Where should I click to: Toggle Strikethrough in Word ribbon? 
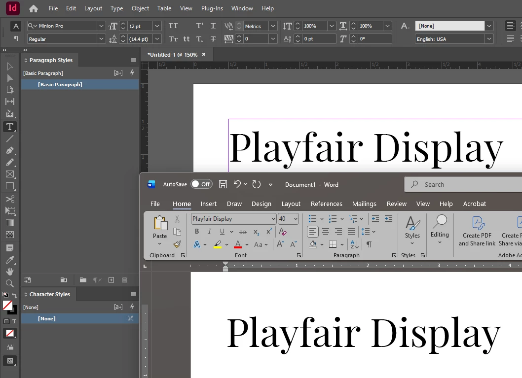click(243, 232)
